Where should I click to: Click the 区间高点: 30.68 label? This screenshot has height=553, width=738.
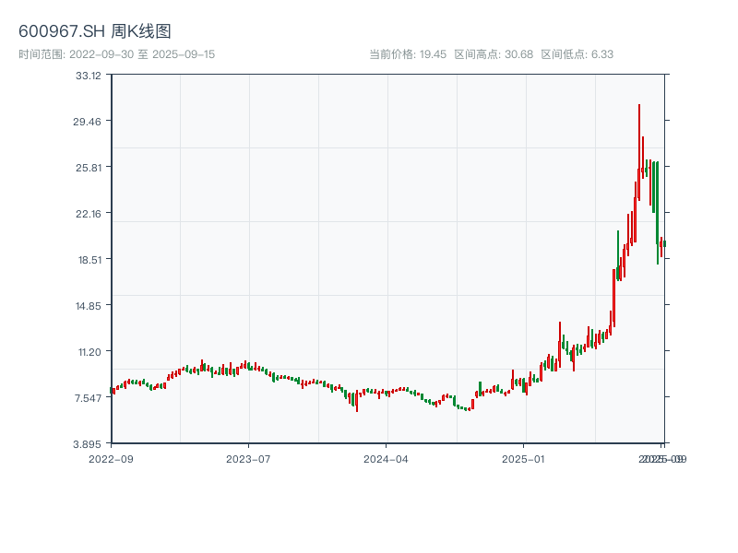[494, 54]
